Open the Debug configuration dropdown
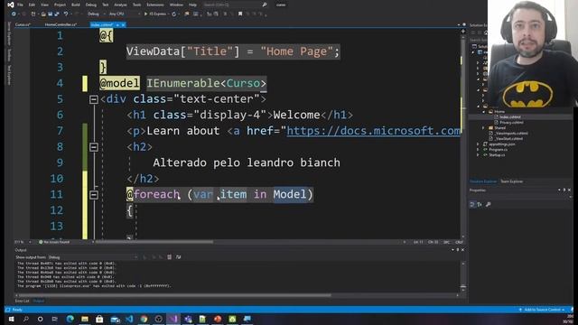The image size is (578, 325). tap(96, 14)
